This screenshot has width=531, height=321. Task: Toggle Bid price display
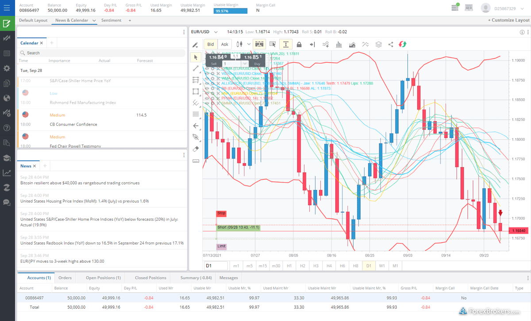(211, 44)
